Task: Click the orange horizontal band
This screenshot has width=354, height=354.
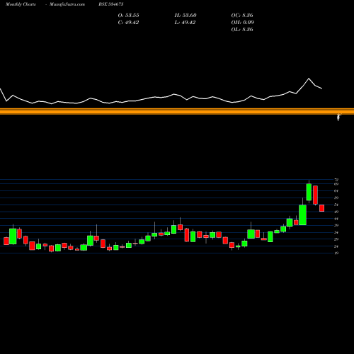Action: (x=177, y=111)
